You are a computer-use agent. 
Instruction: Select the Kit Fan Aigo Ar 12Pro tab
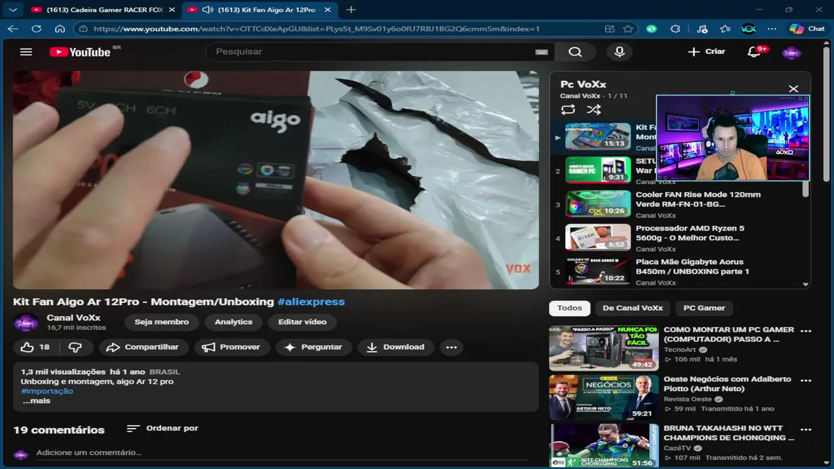261,10
